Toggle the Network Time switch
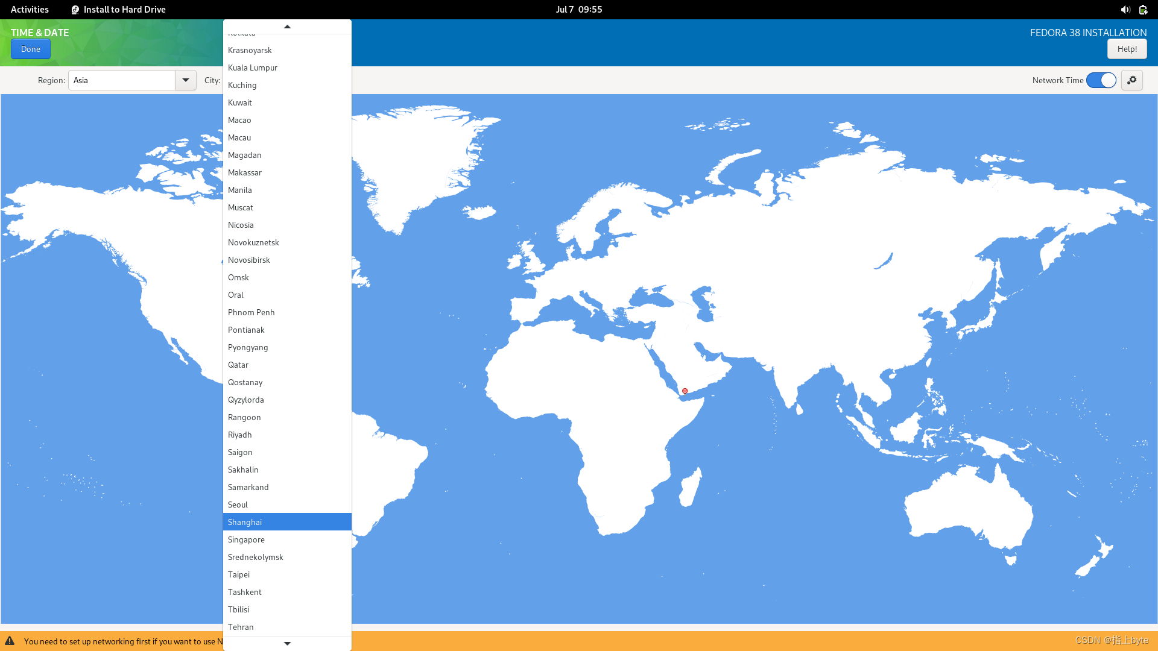This screenshot has width=1158, height=651. click(x=1101, y=80)
